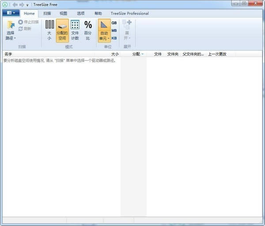Open the 帮助 ribbon tab

(98, 13)
